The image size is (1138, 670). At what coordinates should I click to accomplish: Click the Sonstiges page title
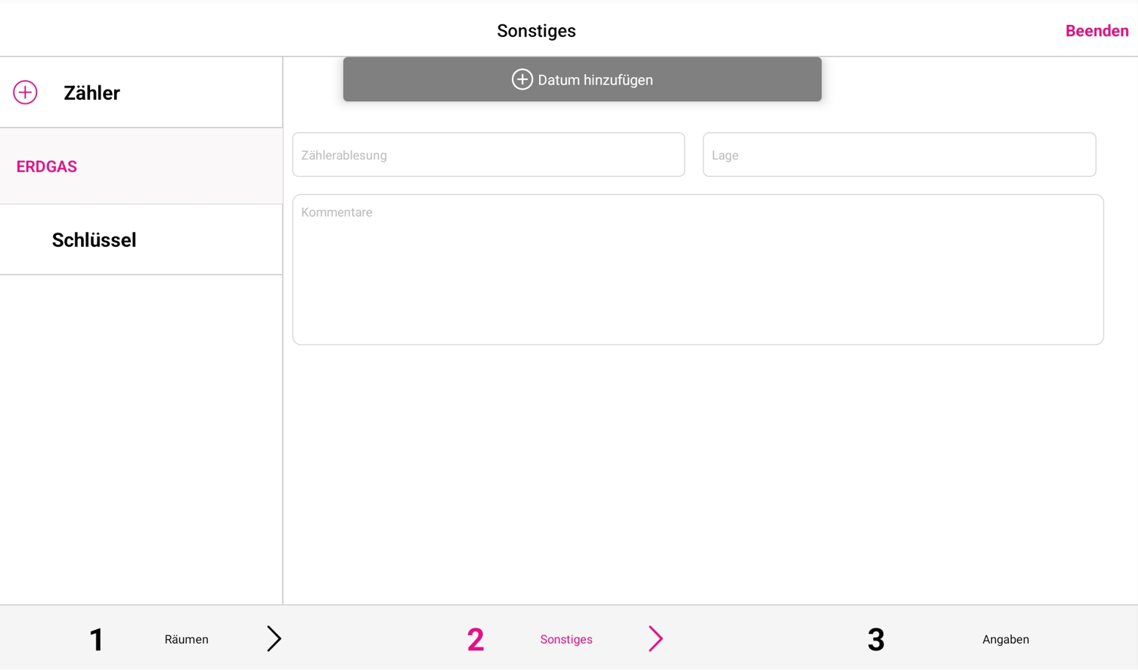(x=536, y=31)
